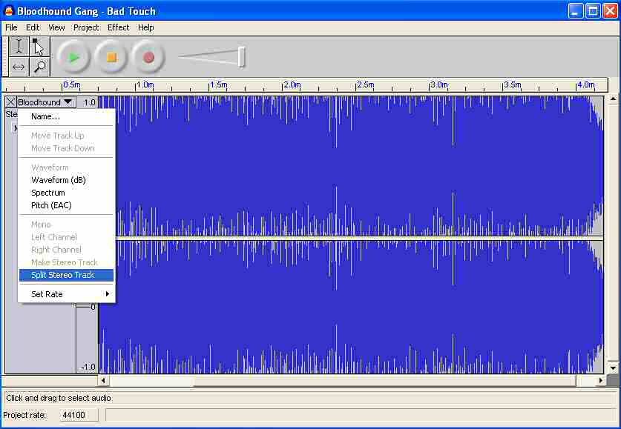Click the toolbar grabber handle
Image resolution: width=621 pixels, height=429 pixels.
pos(4,56)
